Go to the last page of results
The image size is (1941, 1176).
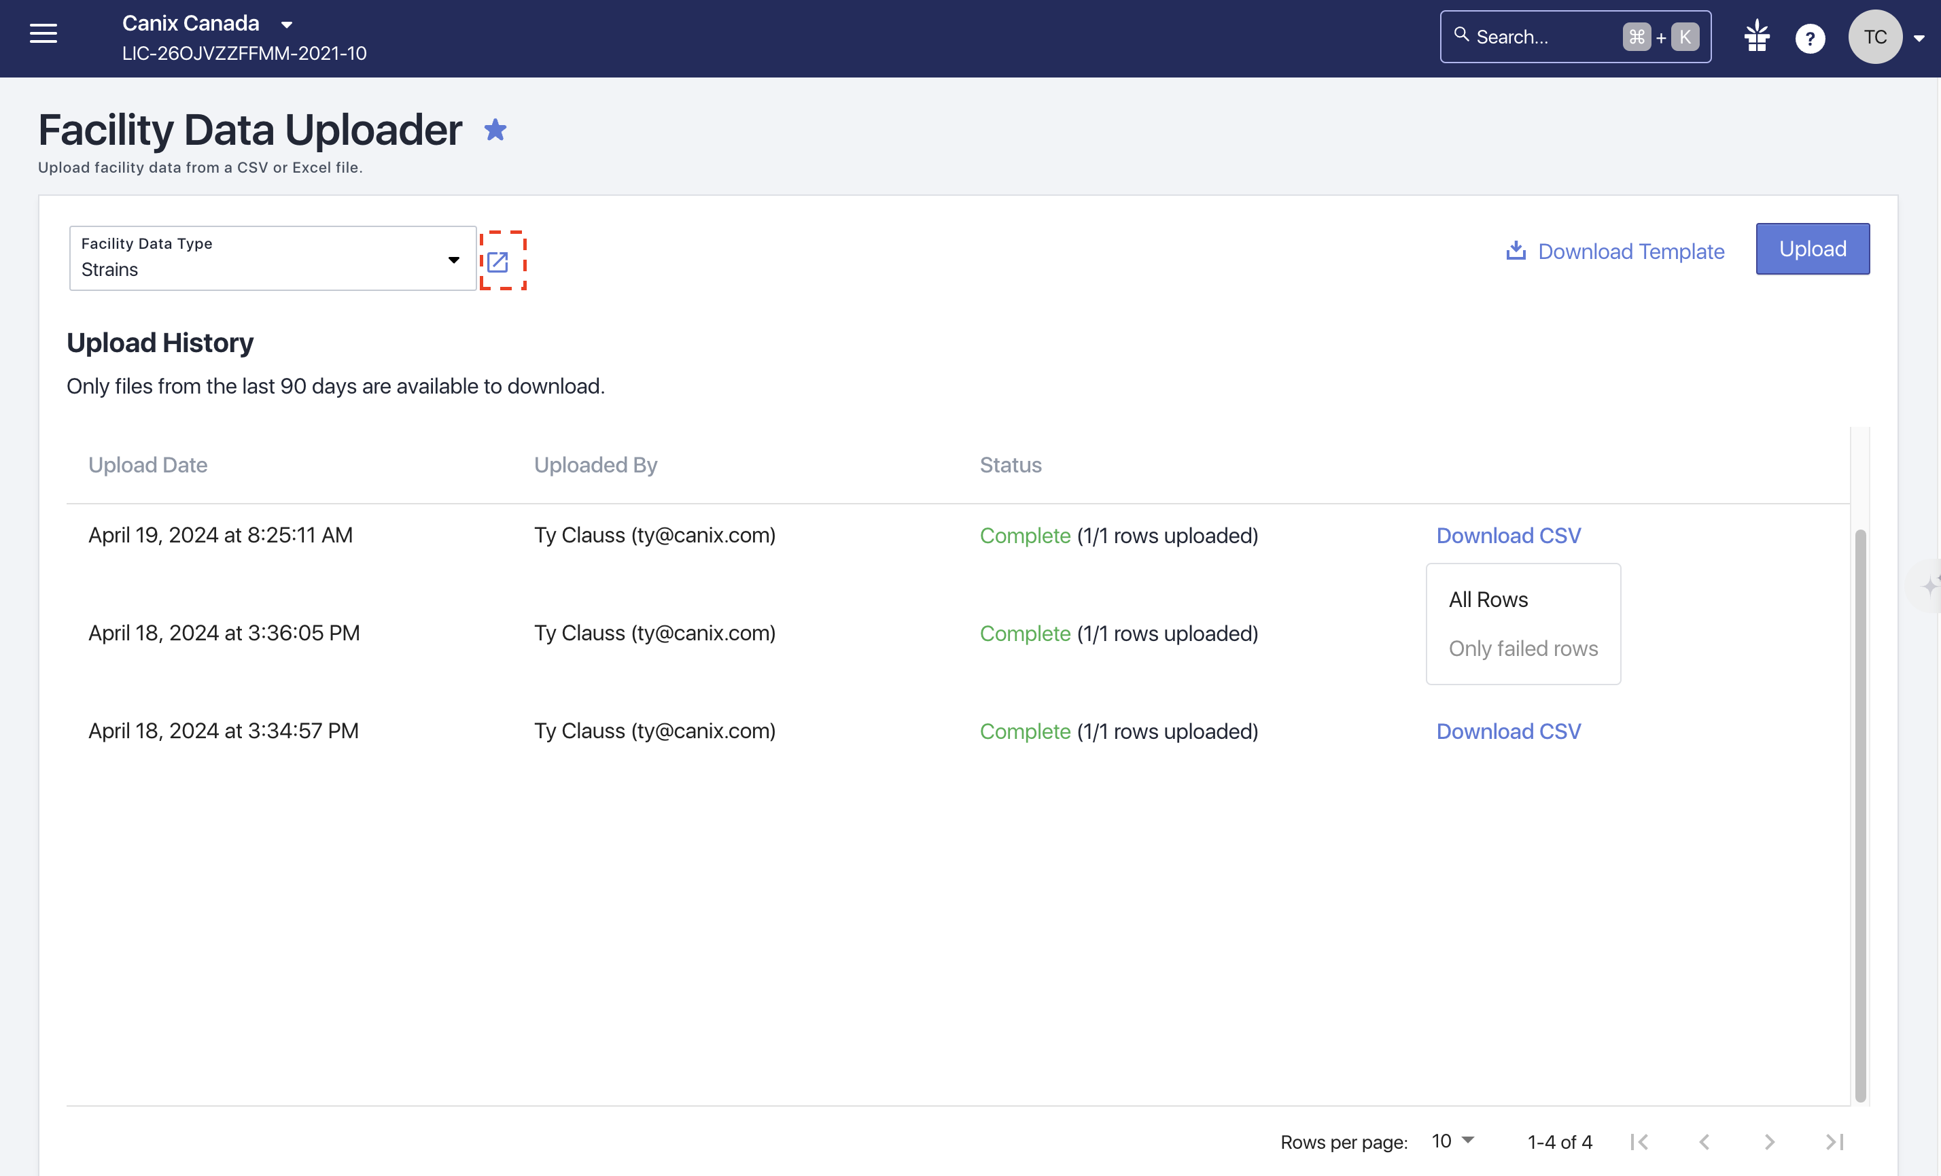point(1835,1141)
